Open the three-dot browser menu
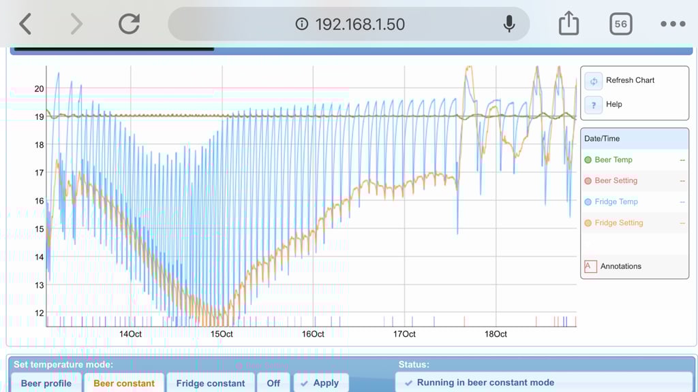 click(x=673, y=24)
